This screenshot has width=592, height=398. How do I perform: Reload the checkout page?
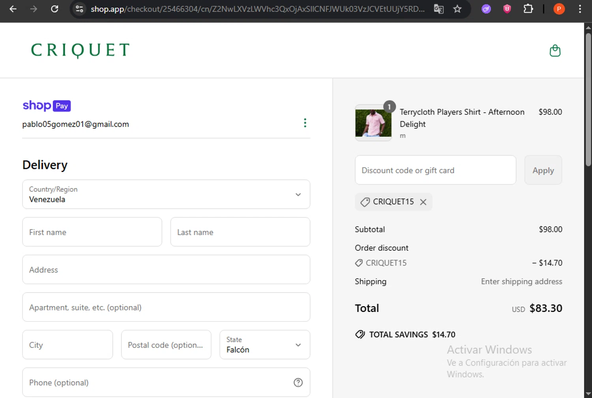54,9
